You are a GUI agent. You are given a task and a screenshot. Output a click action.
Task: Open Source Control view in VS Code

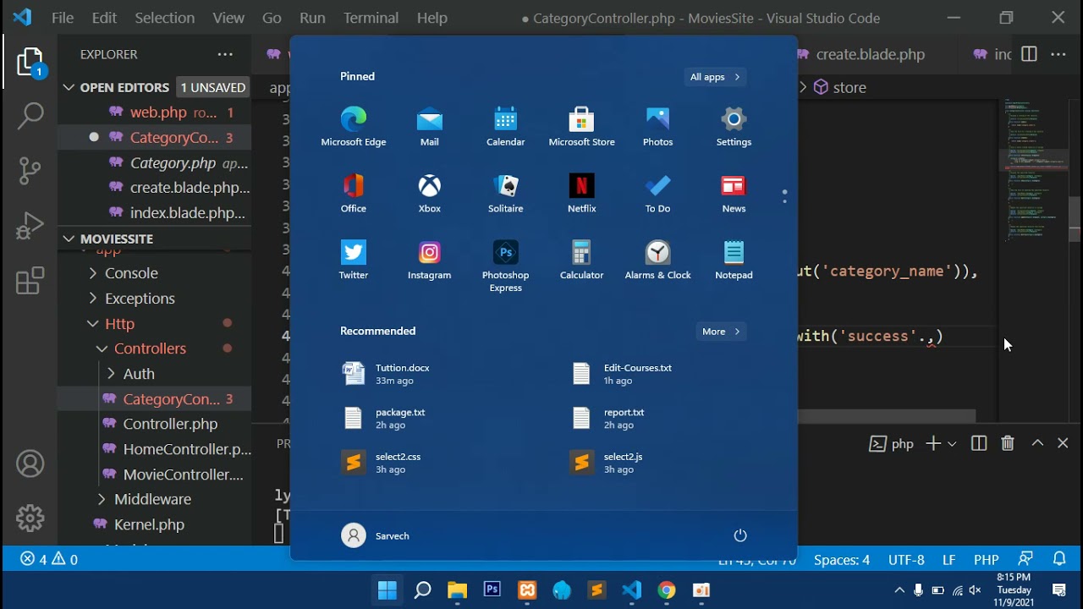pyautogui.click(x=30, y=171)
